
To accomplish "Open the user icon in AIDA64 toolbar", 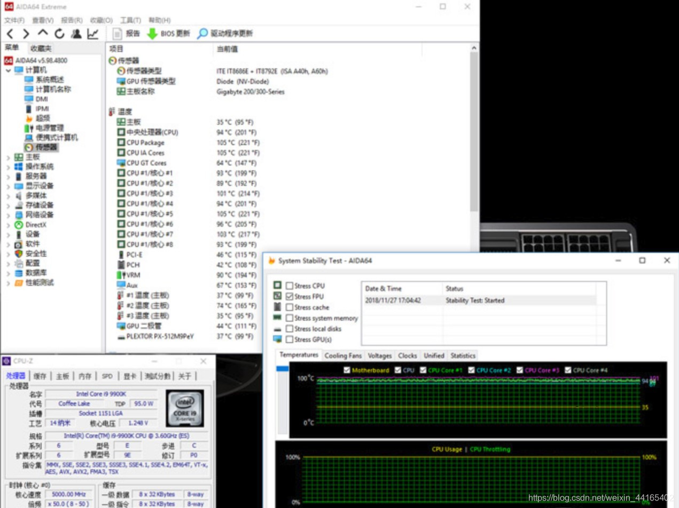I will (76, 34).
